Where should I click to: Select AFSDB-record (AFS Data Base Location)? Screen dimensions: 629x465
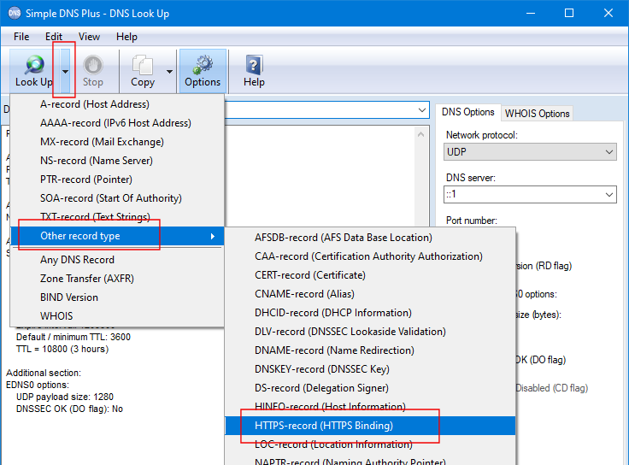pyautogui.click(x=370, y=238)
